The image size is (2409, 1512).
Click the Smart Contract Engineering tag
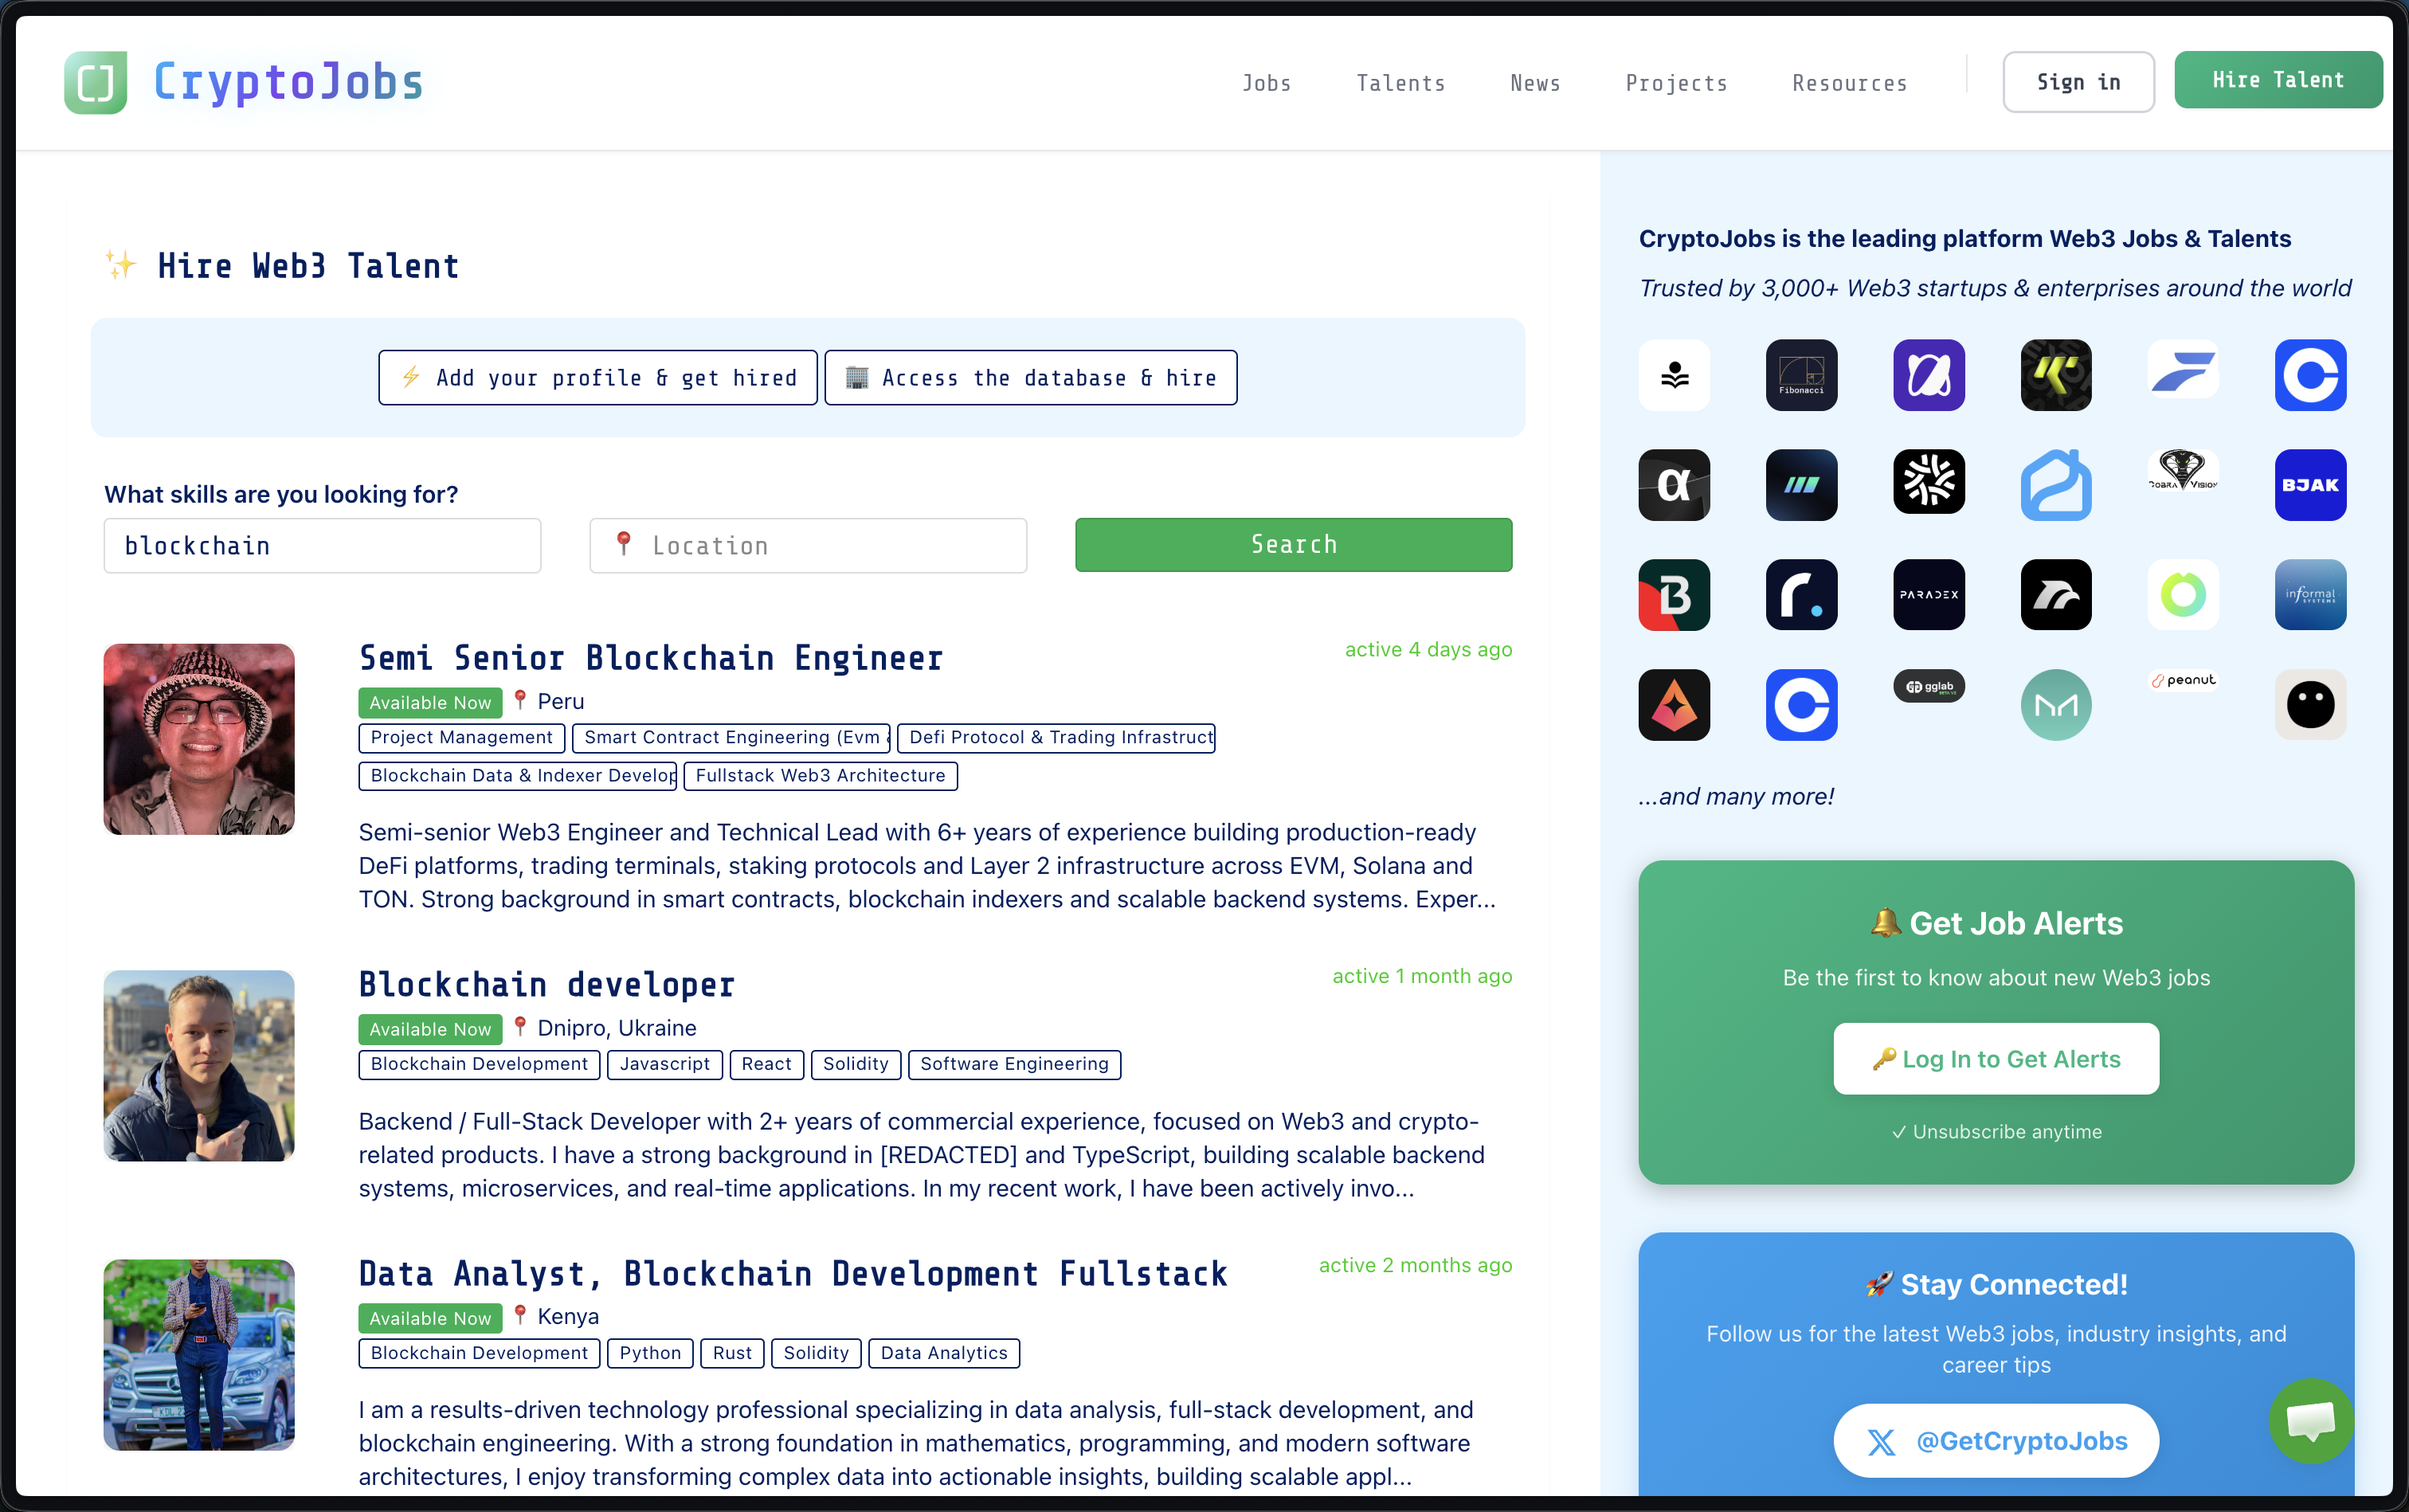point(731,738)
